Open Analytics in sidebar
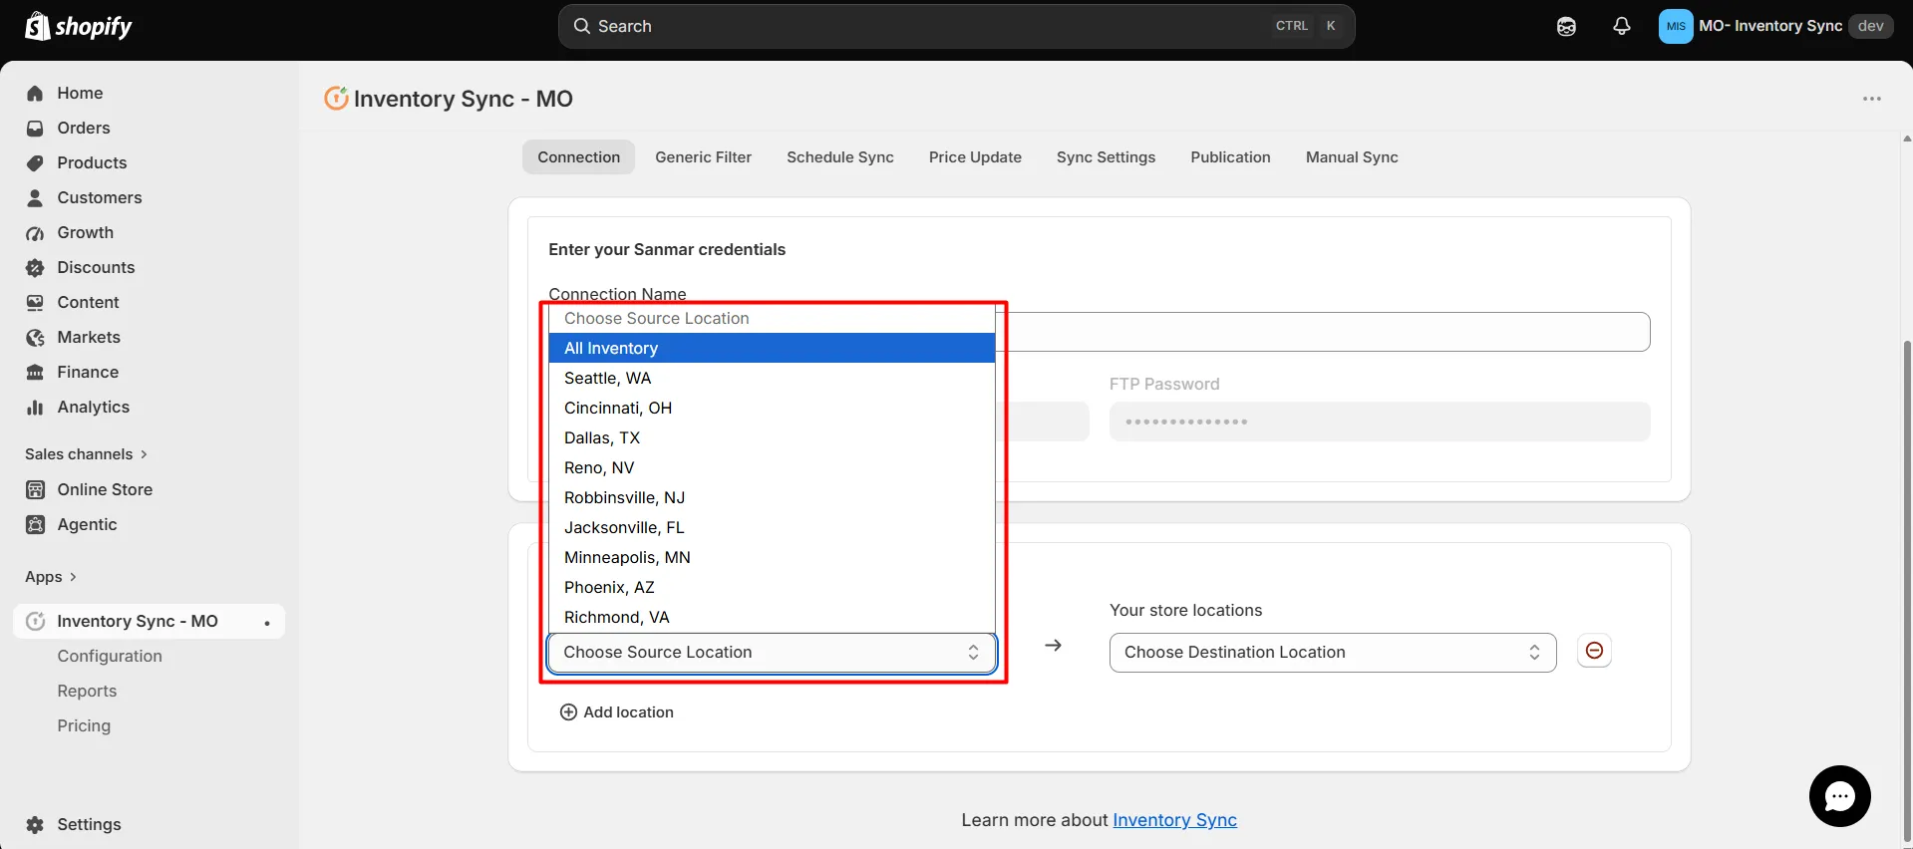Screen dimensions: 1913x849 click(x=94, y=407)
